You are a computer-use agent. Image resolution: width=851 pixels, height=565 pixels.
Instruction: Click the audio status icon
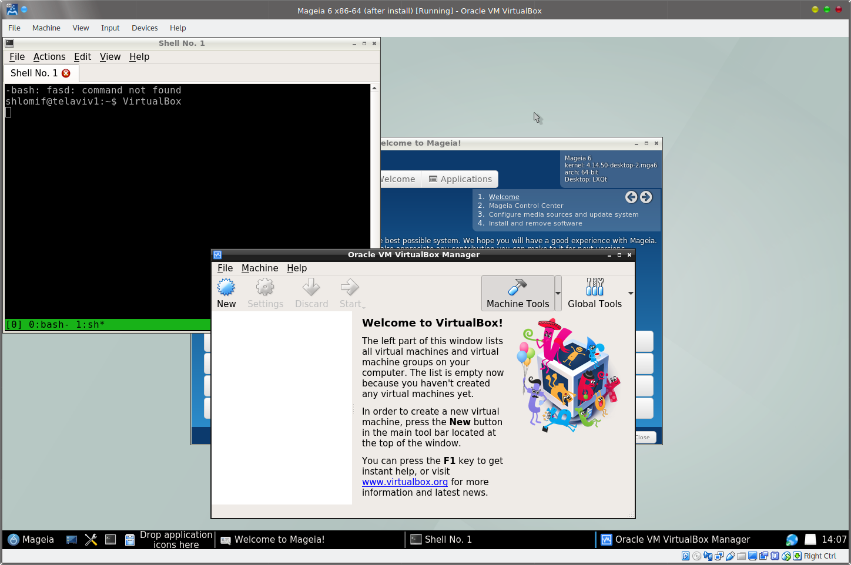(708, 556)
